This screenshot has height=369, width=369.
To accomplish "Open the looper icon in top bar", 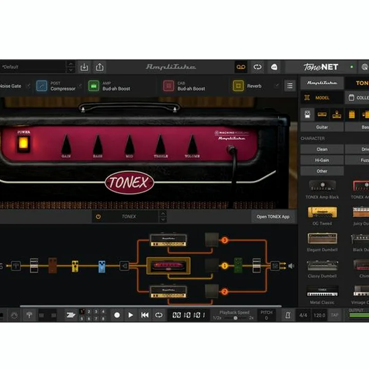I will pos(257,67).
